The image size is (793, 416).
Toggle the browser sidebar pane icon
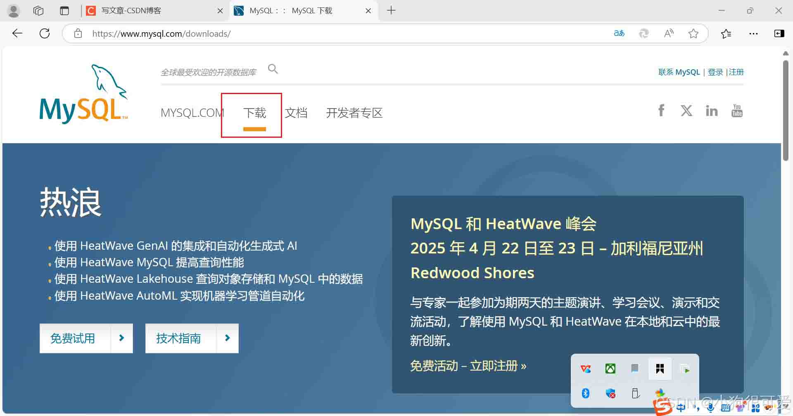(x=779, y=33)
